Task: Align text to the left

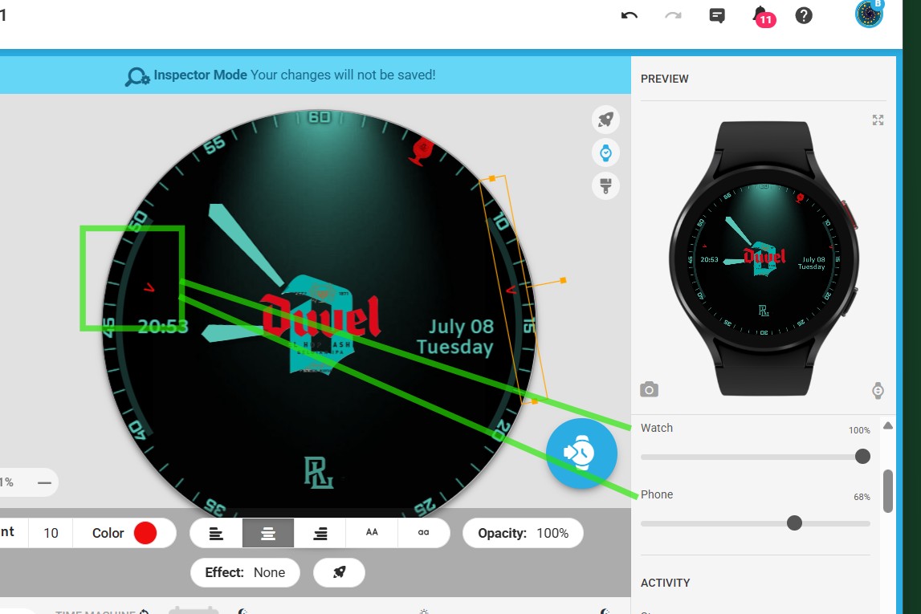Action: click(216, 533)
